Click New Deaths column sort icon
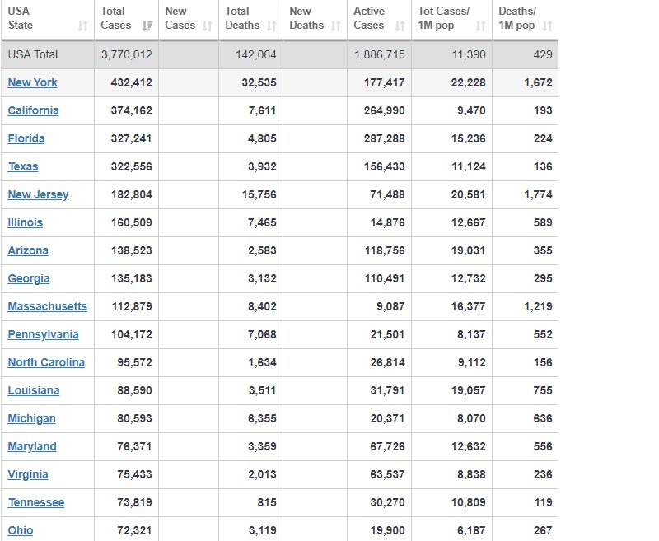This screenshot has height=541, width=659. coord(335,26)
